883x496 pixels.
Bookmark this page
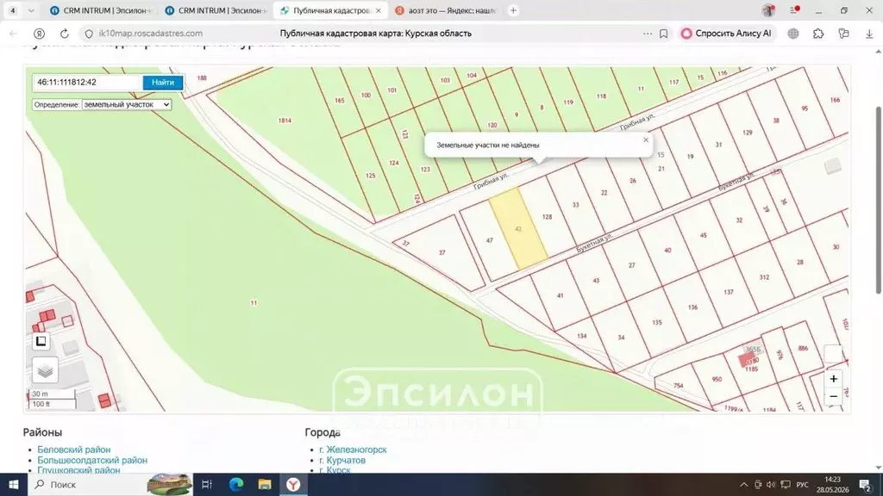(x=663, y=34)
